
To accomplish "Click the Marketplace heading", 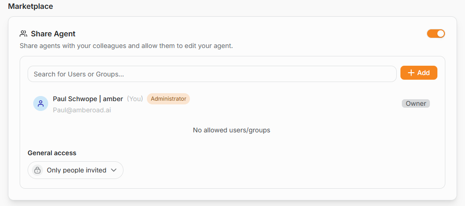I will pyautogui.click(x=30, y=7).
